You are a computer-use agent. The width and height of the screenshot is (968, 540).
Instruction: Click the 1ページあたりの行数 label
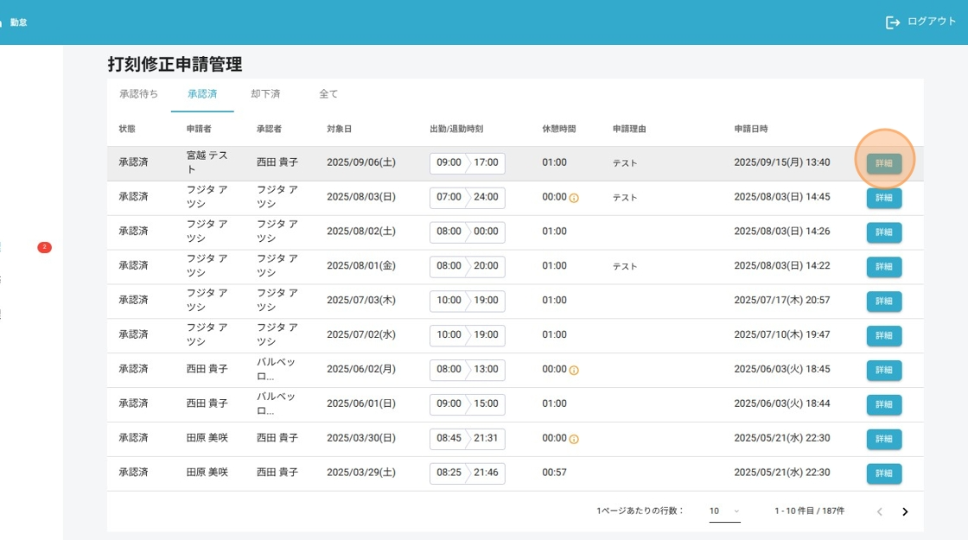coord(640,511)
